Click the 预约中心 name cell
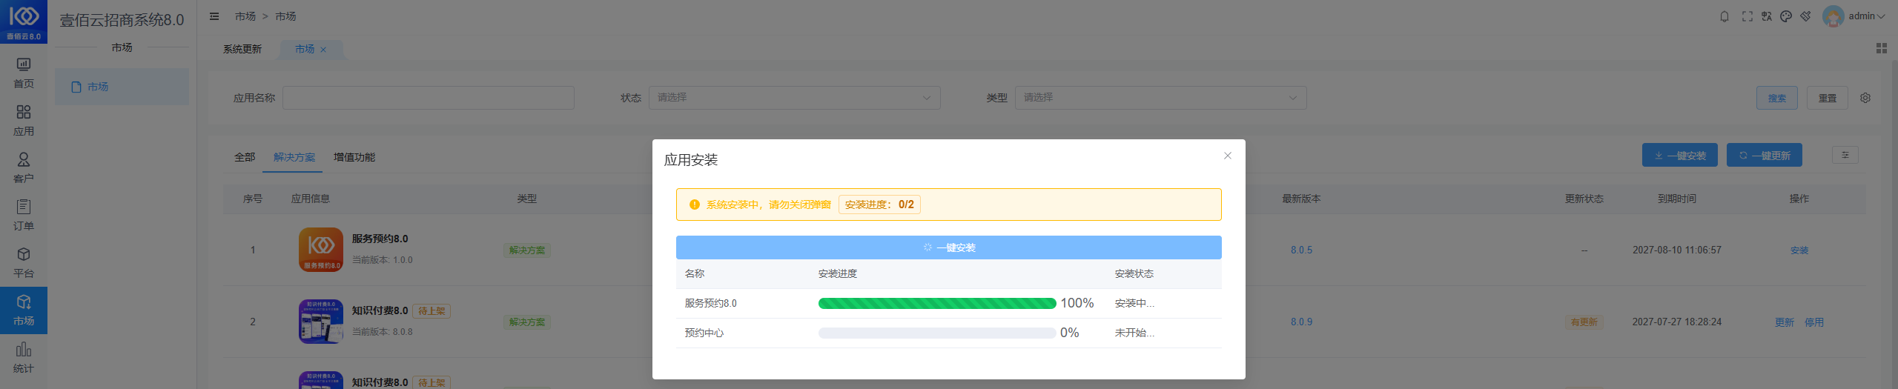Screen dimensions: 1898x389 pos(704,333)
